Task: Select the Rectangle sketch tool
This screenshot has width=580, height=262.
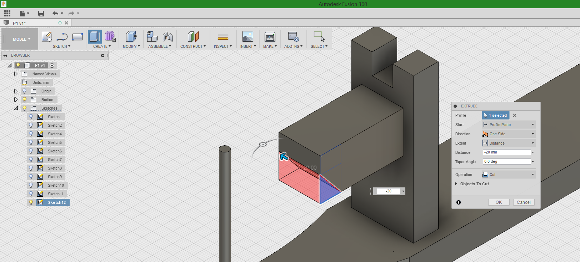Action: click(77, 37)
